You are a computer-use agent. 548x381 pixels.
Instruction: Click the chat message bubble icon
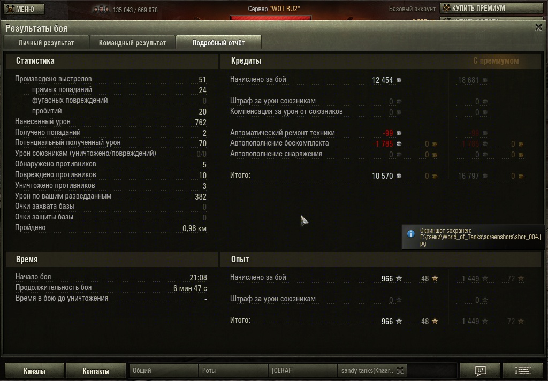tap(480, 370)
